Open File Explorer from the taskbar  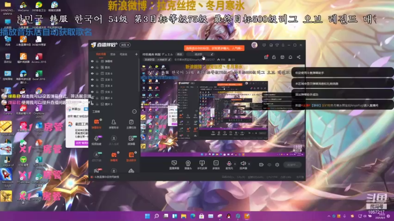(184, 216)
